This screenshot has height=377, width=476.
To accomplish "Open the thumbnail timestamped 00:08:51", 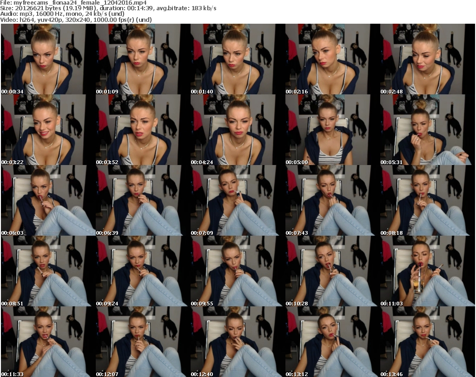I will [x=48, y=271].
